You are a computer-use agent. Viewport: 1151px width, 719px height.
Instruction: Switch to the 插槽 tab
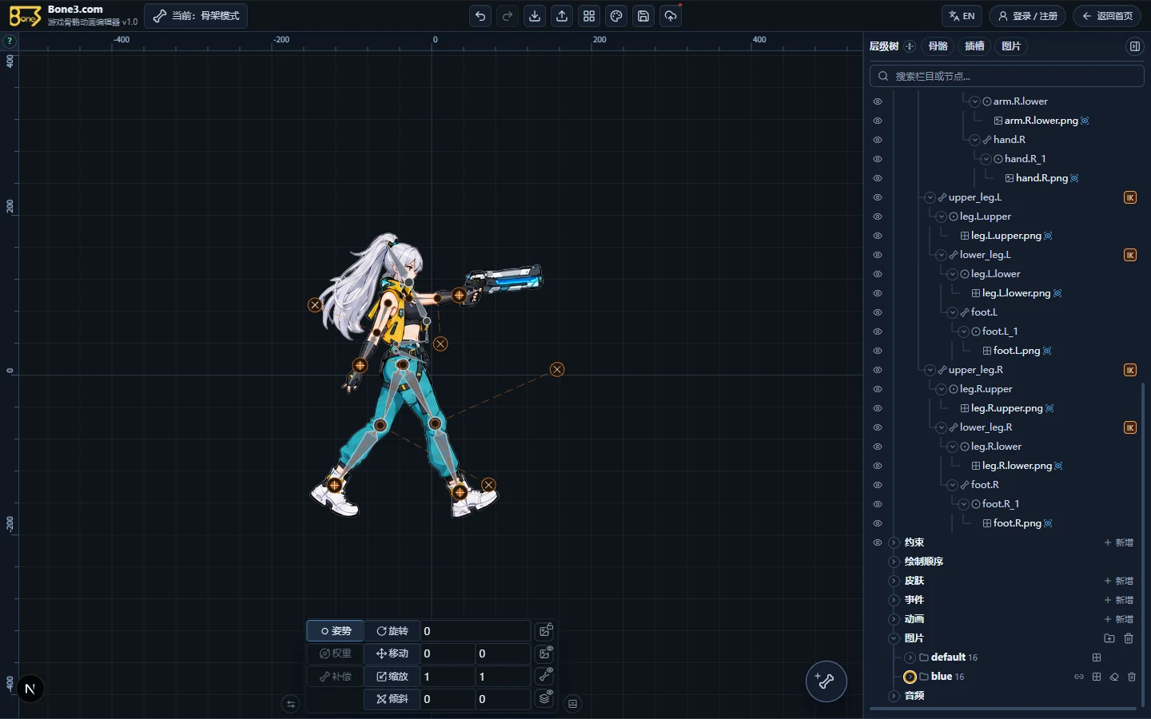coord(974,46)
